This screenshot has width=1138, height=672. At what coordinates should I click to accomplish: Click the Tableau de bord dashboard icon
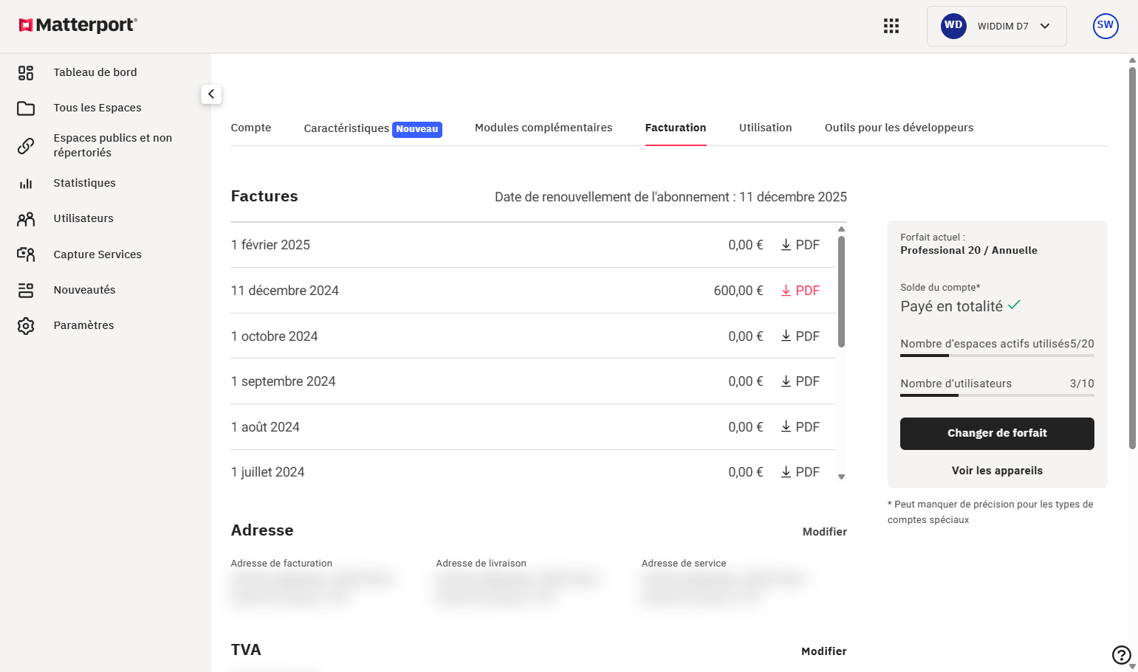(x=26, y=72)
